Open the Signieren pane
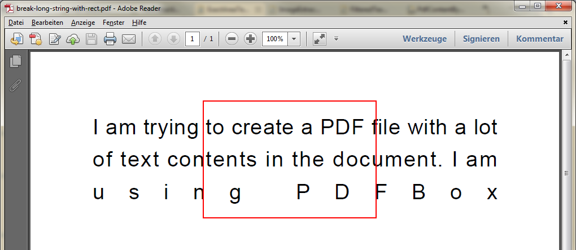Image resolution: width=576 pixels, height=250 pixels. (x=481, y=39)
